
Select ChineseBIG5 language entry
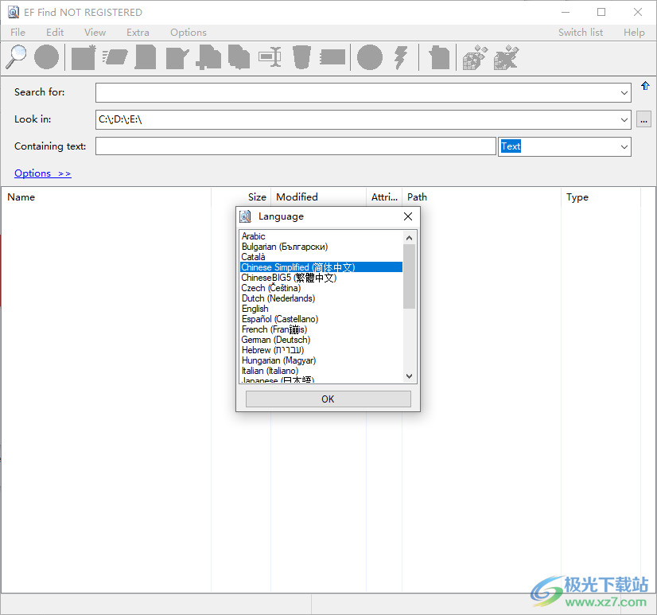click(x=321, y=278)
